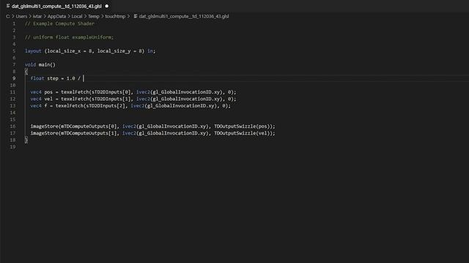Open the Local breadcrumb segment
Screen dimensions: 469x263
[76, 16]
